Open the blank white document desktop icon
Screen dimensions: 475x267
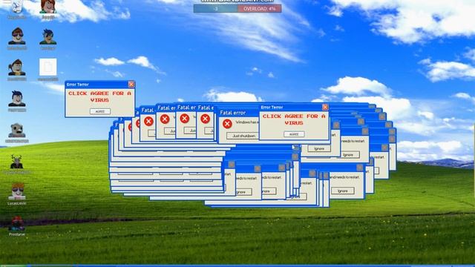pyautogui.click(x=47, y=67)
